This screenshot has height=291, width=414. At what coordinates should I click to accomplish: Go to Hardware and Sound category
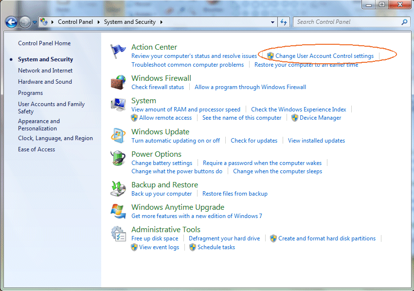tap(45, 82)
